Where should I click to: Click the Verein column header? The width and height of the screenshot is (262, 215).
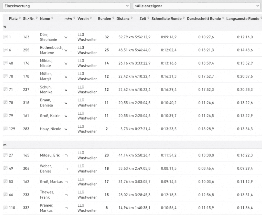pos(83,19)
